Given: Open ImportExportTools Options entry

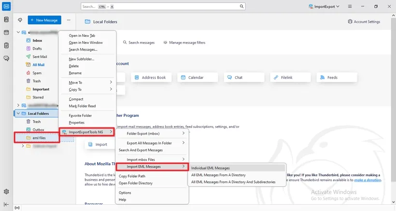Looking at the screenshot, I should pyautogui.click(x=152, y=193).
